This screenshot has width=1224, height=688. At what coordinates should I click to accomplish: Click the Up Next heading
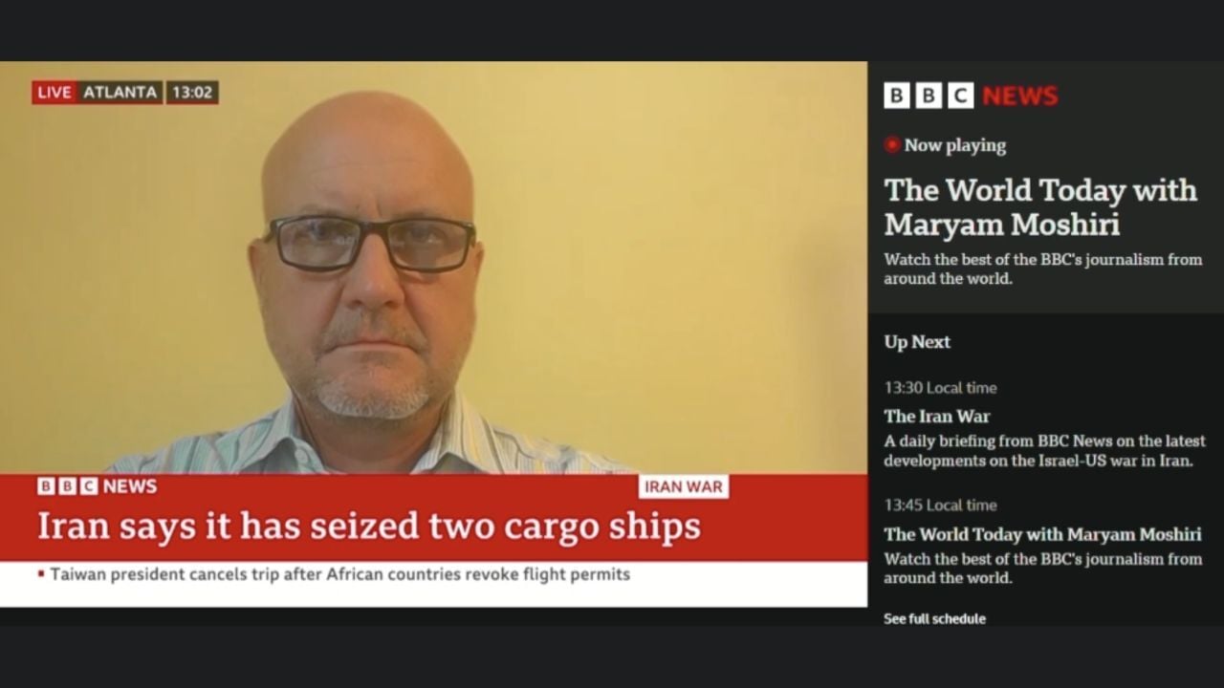pos(917,342)
